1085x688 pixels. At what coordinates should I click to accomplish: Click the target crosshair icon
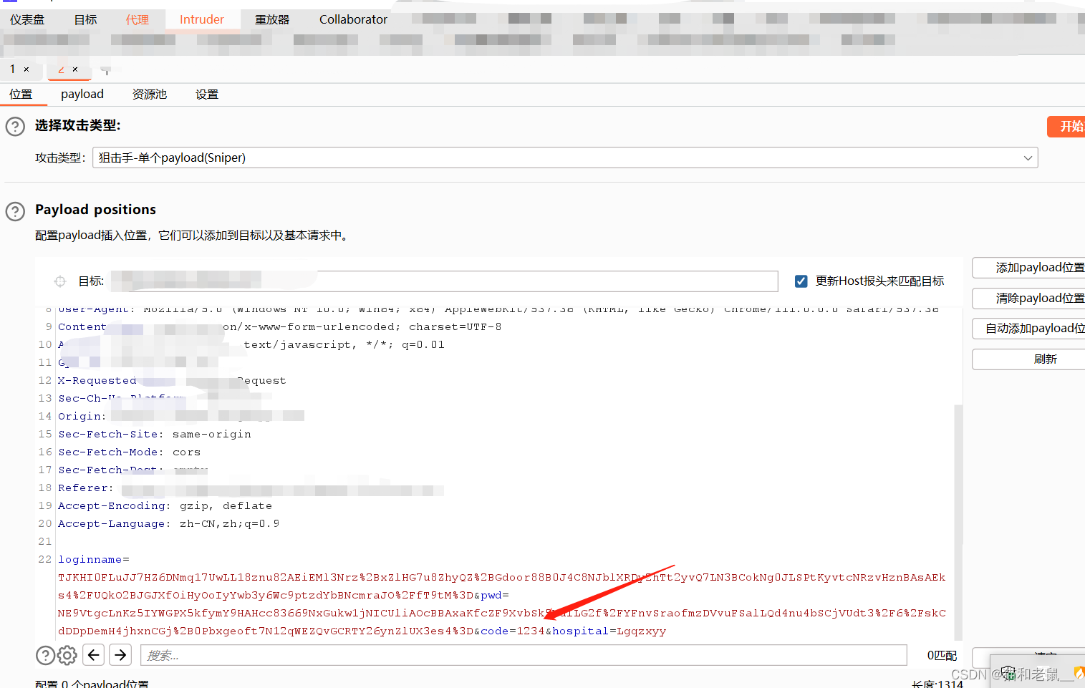[60, 281]
